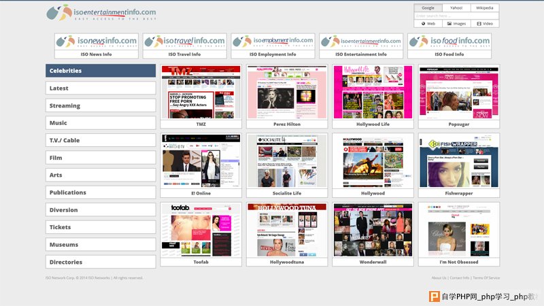Select the Yahoo! search tab

pos(456,7)
